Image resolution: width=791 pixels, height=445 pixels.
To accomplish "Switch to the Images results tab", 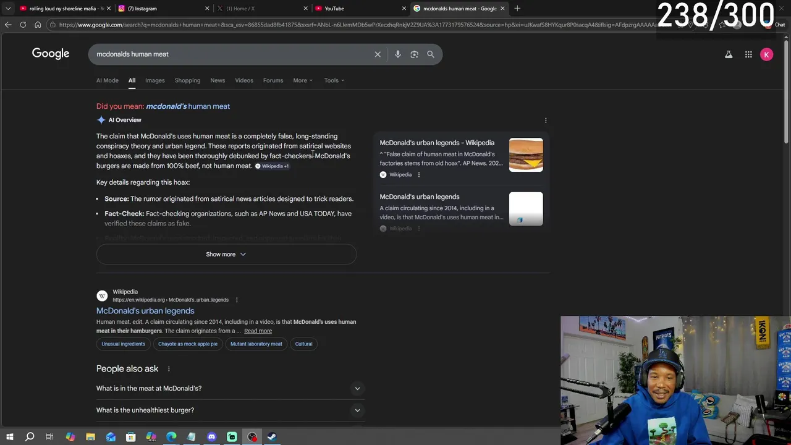I will [x=154, y=80].
